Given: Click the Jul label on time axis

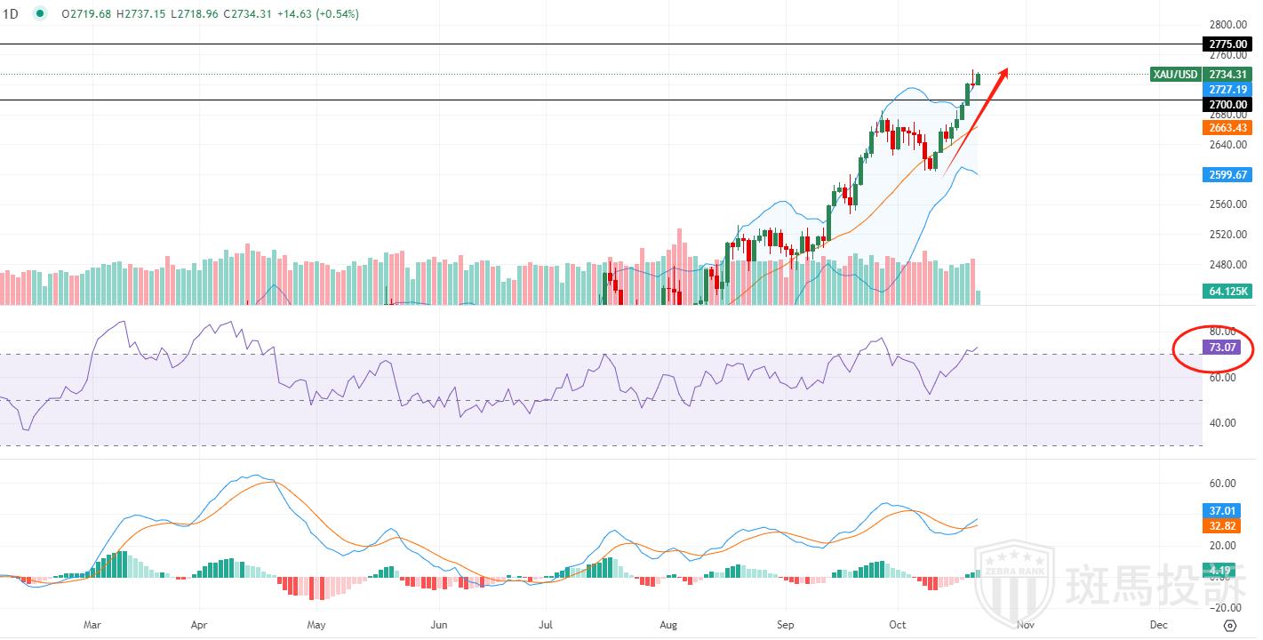Looking at the screenshot, I should [x=548, y=625].
